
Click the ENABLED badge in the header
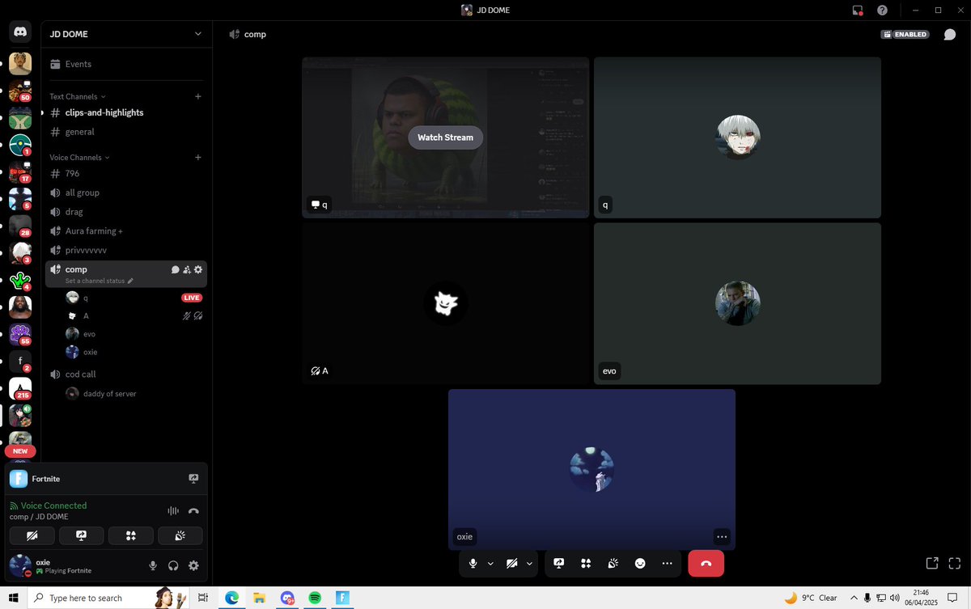pos(905,35)
